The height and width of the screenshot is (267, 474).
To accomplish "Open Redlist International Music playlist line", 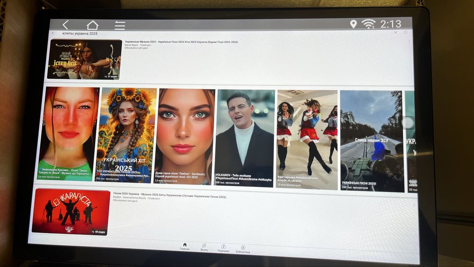I will (x=136, y=198).
